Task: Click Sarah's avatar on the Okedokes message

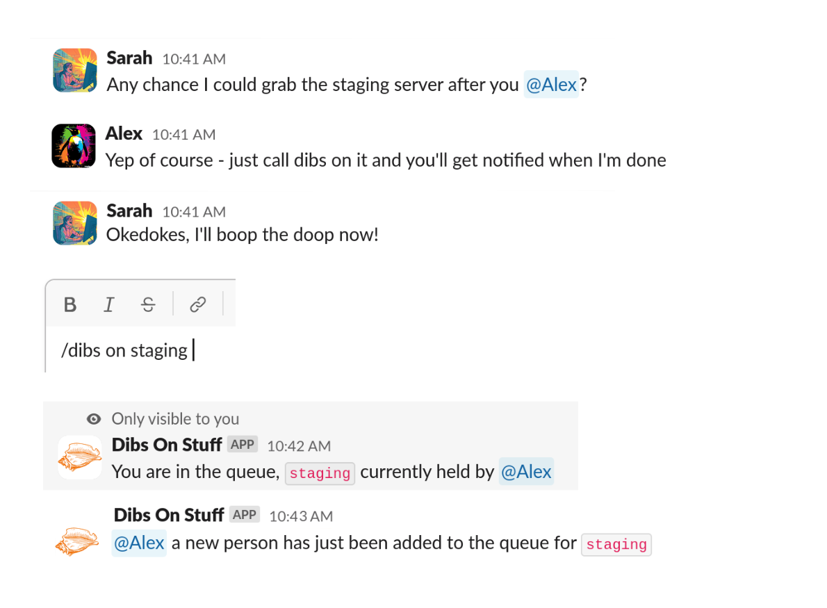Action: pyautogui.click(x=75, y=223)
